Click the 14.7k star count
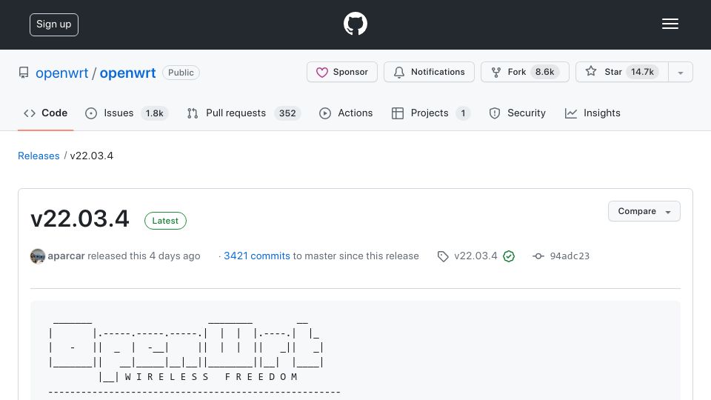711x400 pixels. [x=642, y=72]
